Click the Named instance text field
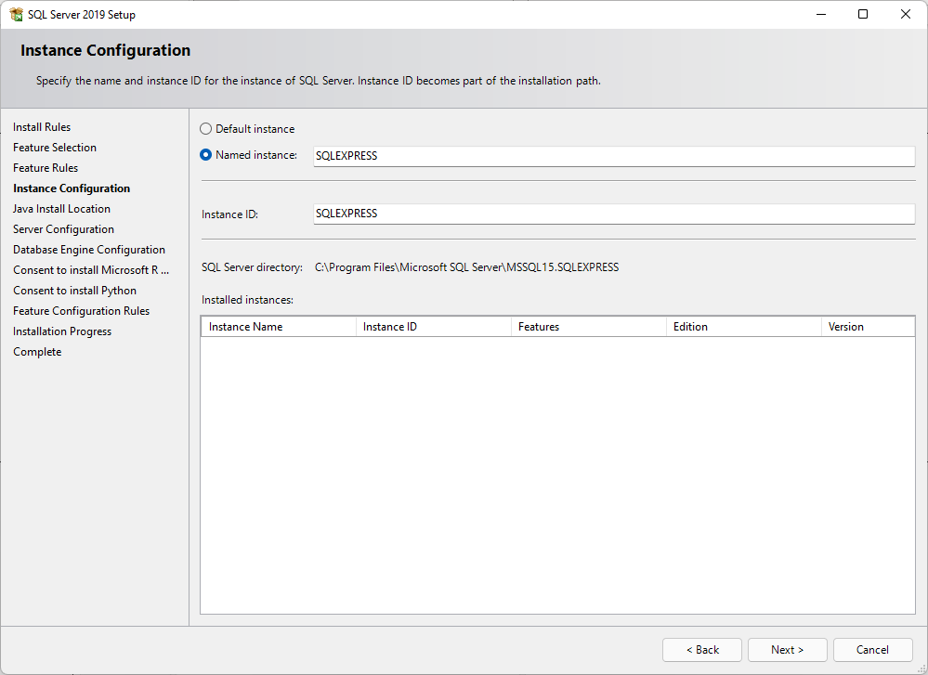The width and height of the screenshot is (928, 675). [614, 156]
